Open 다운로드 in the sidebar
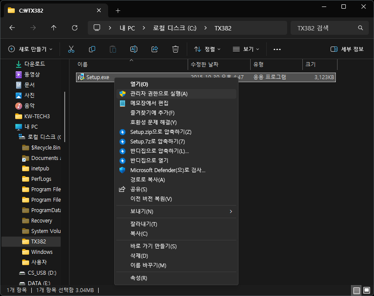The image size is (374, 296). point(31,64)
